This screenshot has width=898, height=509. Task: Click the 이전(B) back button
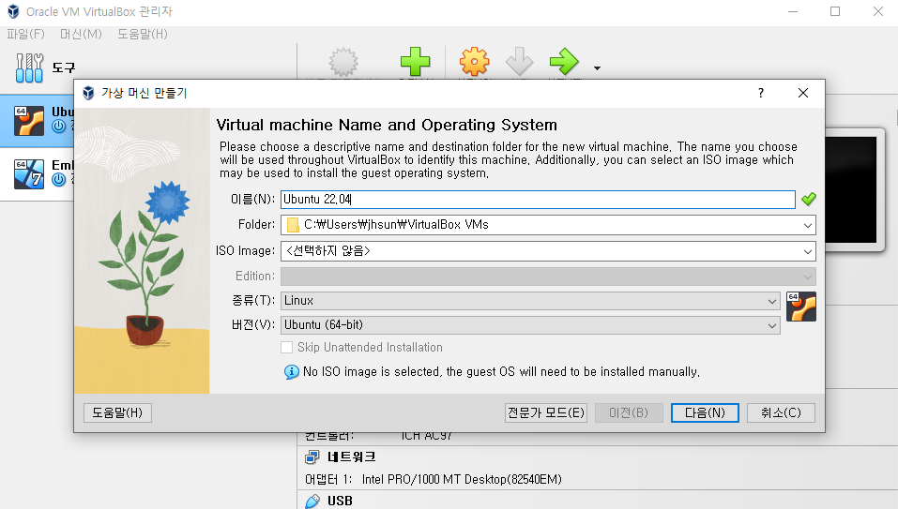629,413
